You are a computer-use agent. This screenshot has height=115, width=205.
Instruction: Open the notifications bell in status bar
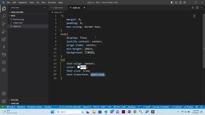click(x=201, y=107)
